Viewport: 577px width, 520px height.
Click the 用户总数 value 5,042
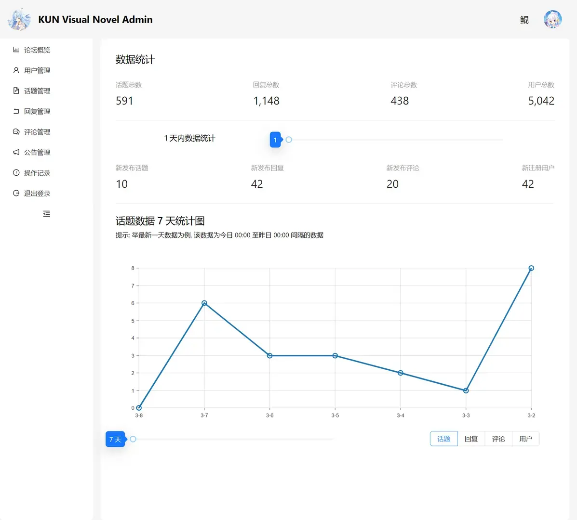click(541, 101)
